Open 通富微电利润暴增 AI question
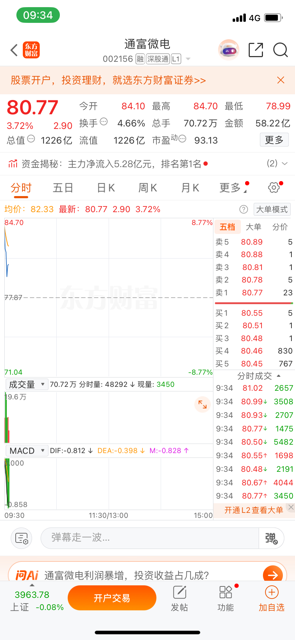The width and height of the screenshot is (295, 640). (126, 575)
